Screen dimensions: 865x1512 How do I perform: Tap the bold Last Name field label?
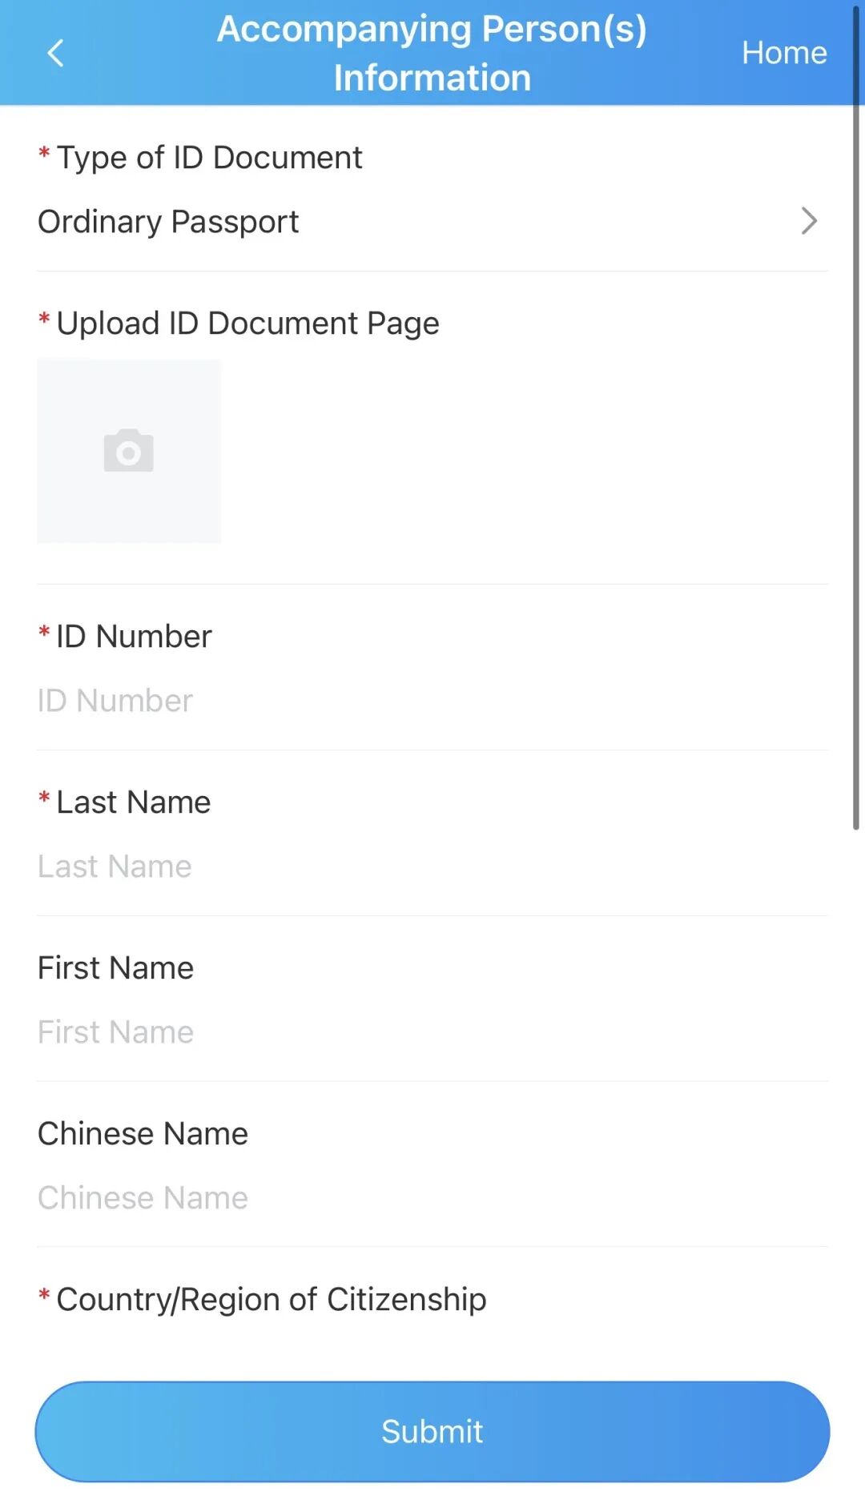[x=134, y=802]
